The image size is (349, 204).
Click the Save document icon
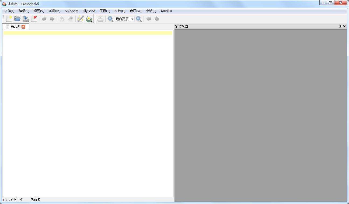tap(26, 19)
